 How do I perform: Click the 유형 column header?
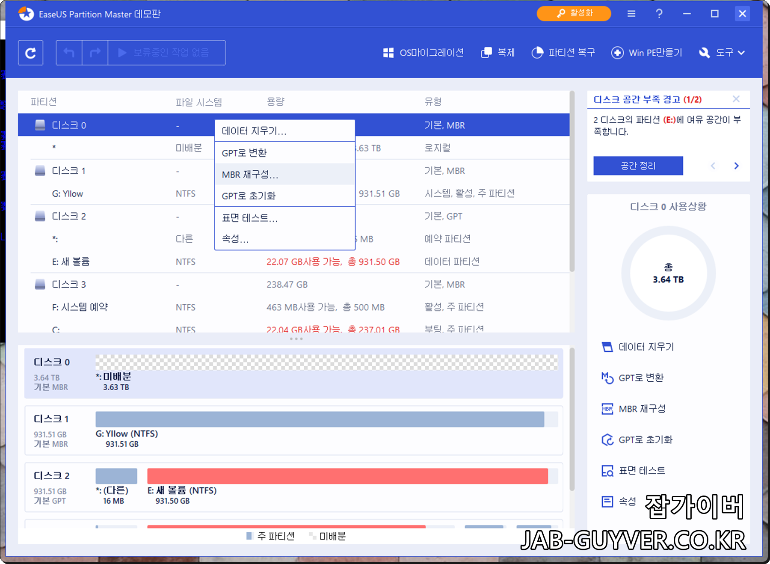(x=433, y=102)
